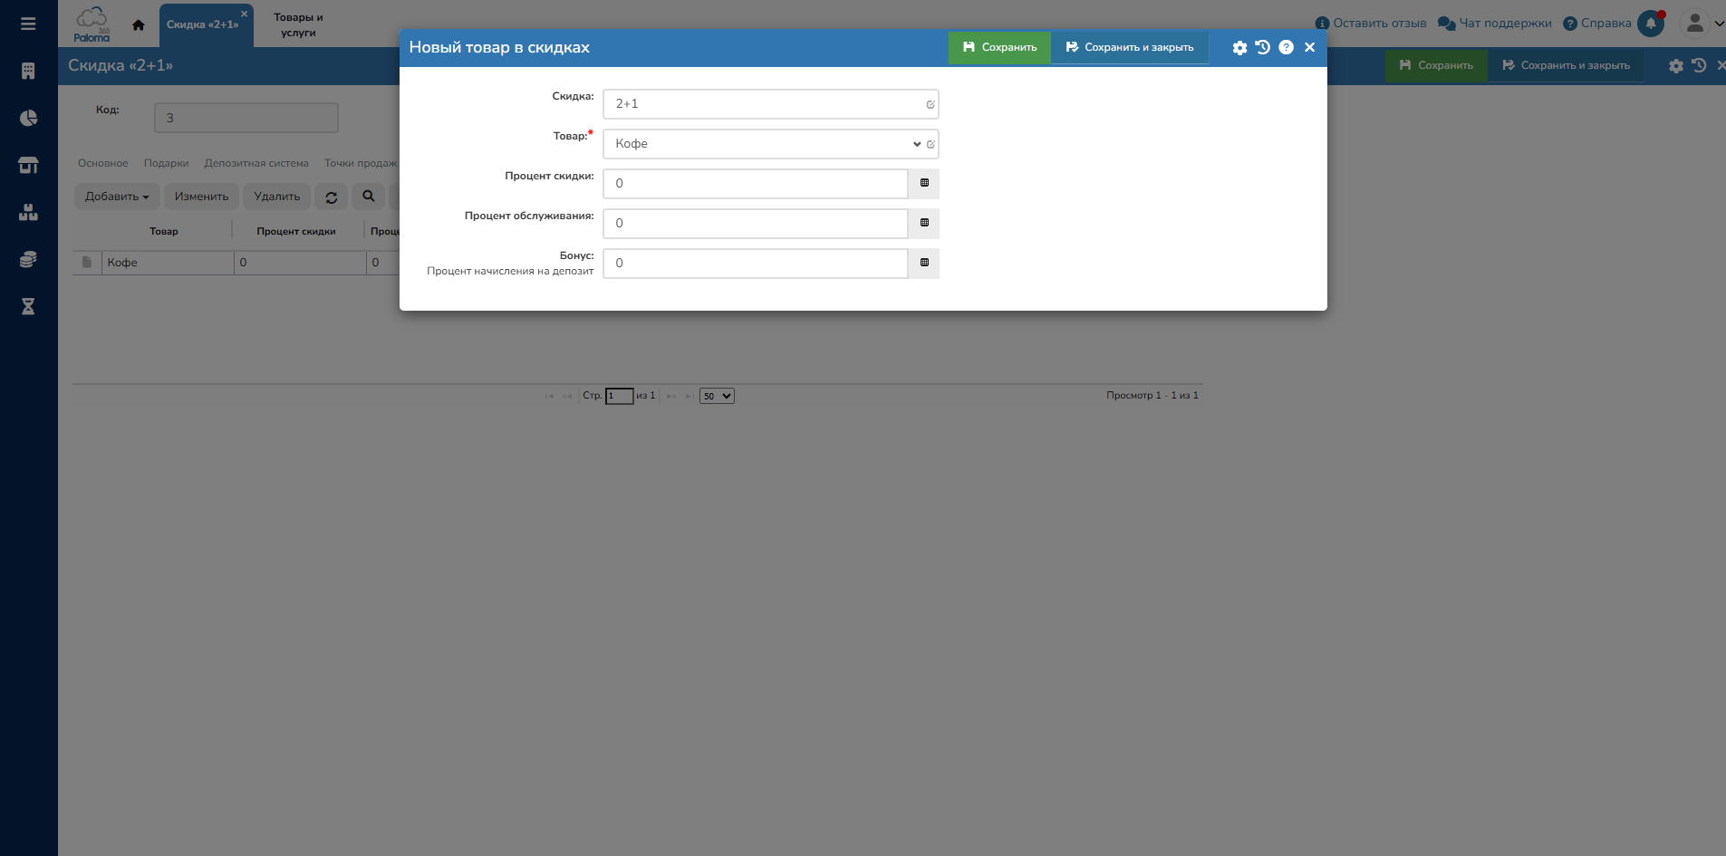Switch to the Товары и услуги tab
This screenshot has width=1726, height=856.
(x=298, y=24)
